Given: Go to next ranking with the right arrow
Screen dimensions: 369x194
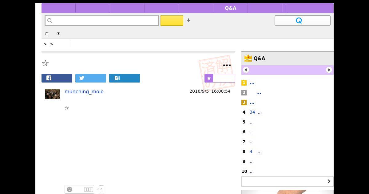Looking at the screenshot, I should 329,70.
